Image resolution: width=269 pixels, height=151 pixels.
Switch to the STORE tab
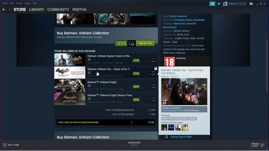20,10
